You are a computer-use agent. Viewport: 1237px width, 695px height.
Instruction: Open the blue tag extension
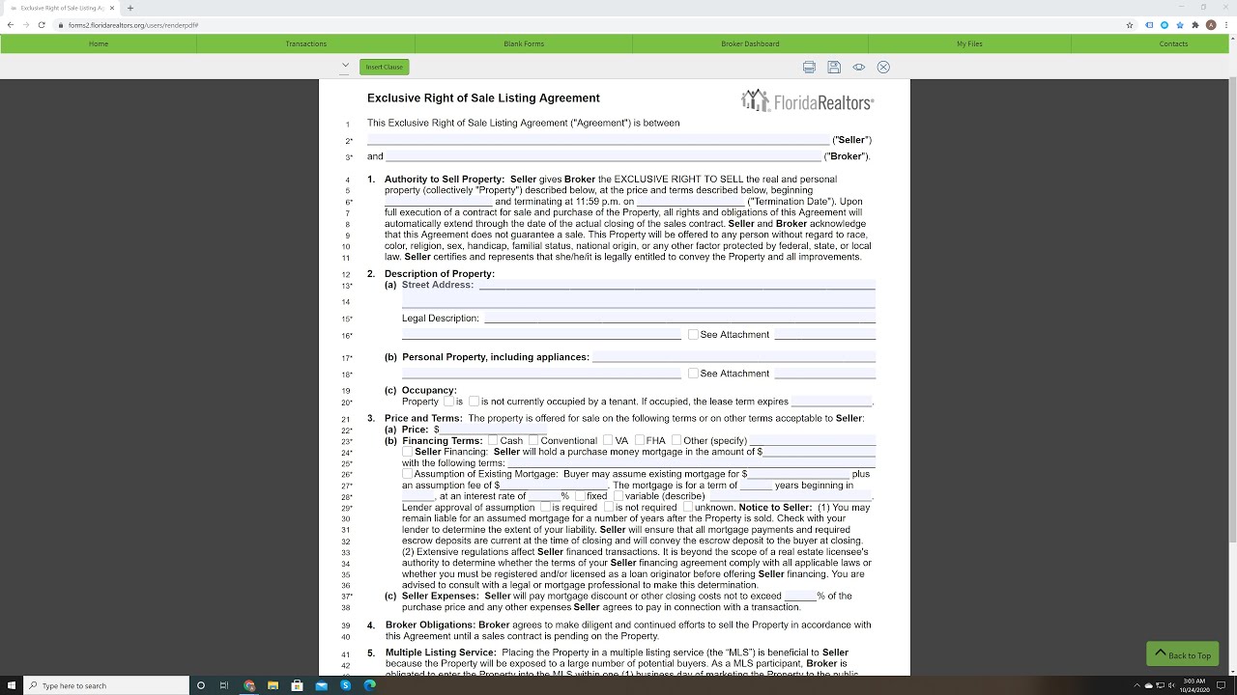(x=1150, y=25)
